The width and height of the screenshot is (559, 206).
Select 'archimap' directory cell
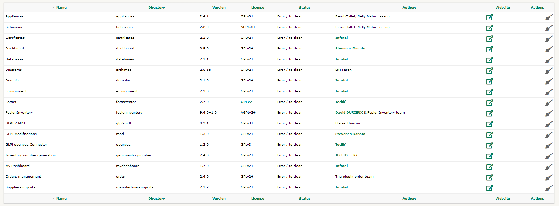point(124,70)
